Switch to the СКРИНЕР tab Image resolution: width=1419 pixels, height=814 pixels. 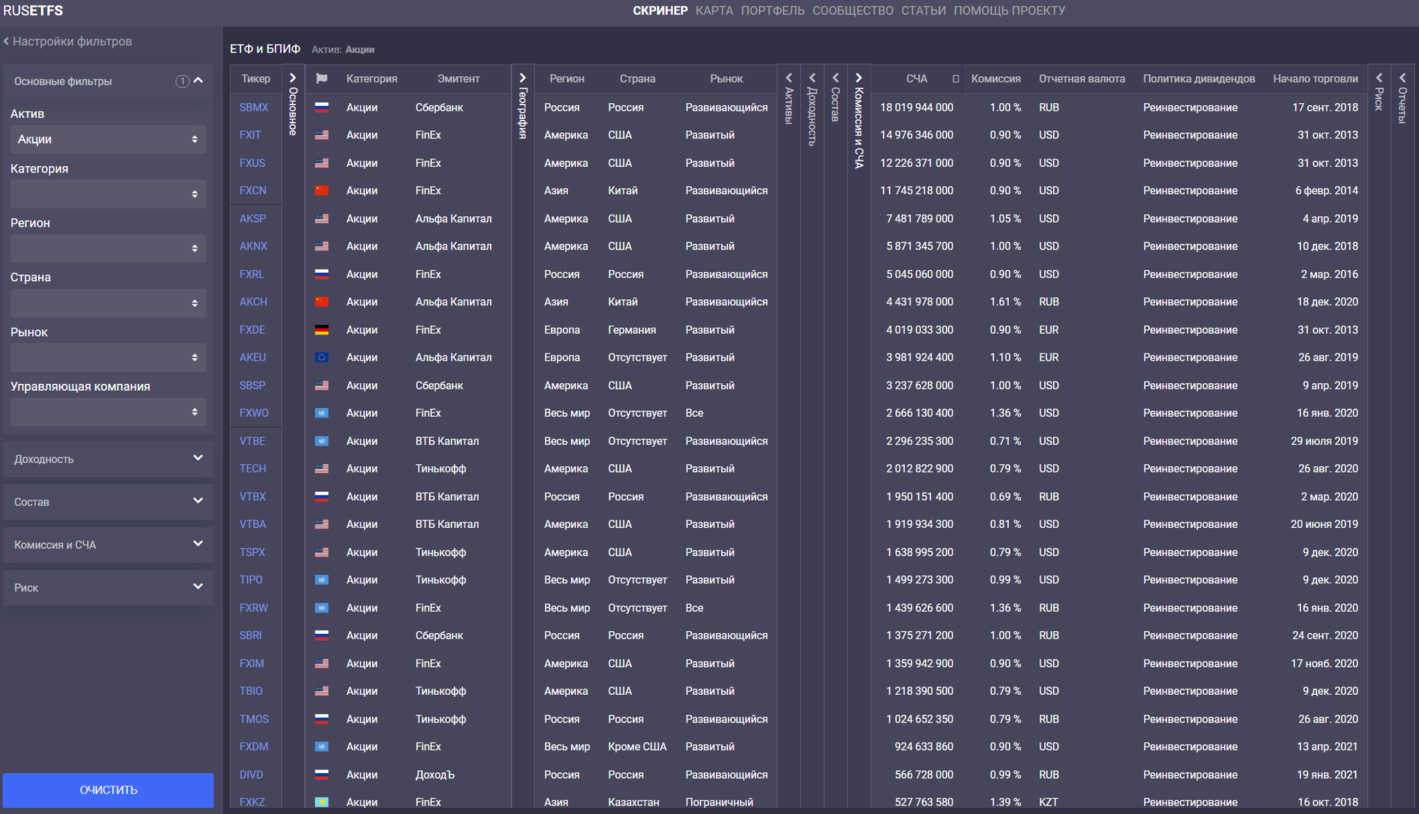point(660,10)
